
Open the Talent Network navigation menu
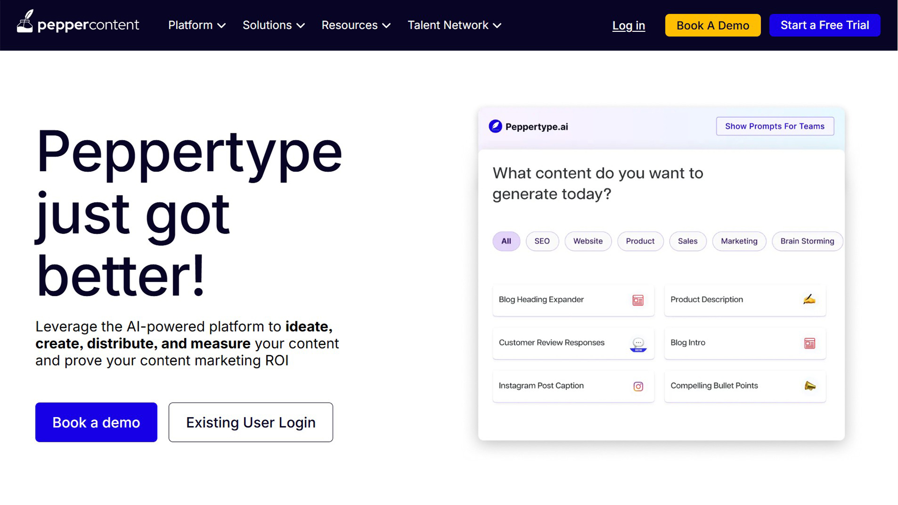(x=454, y=25)
